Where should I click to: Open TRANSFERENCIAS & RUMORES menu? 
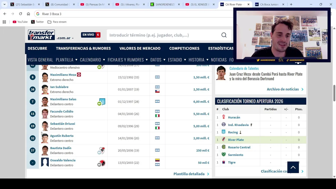(x=83, y=48)
